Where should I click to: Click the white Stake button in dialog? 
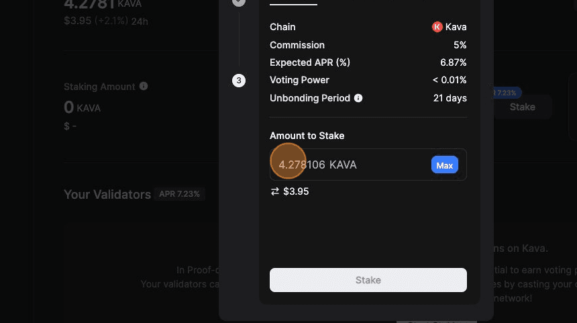point(368,280)
